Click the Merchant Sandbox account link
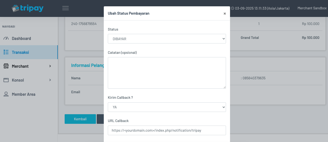328x142 pixels. (x=312, y=8)
